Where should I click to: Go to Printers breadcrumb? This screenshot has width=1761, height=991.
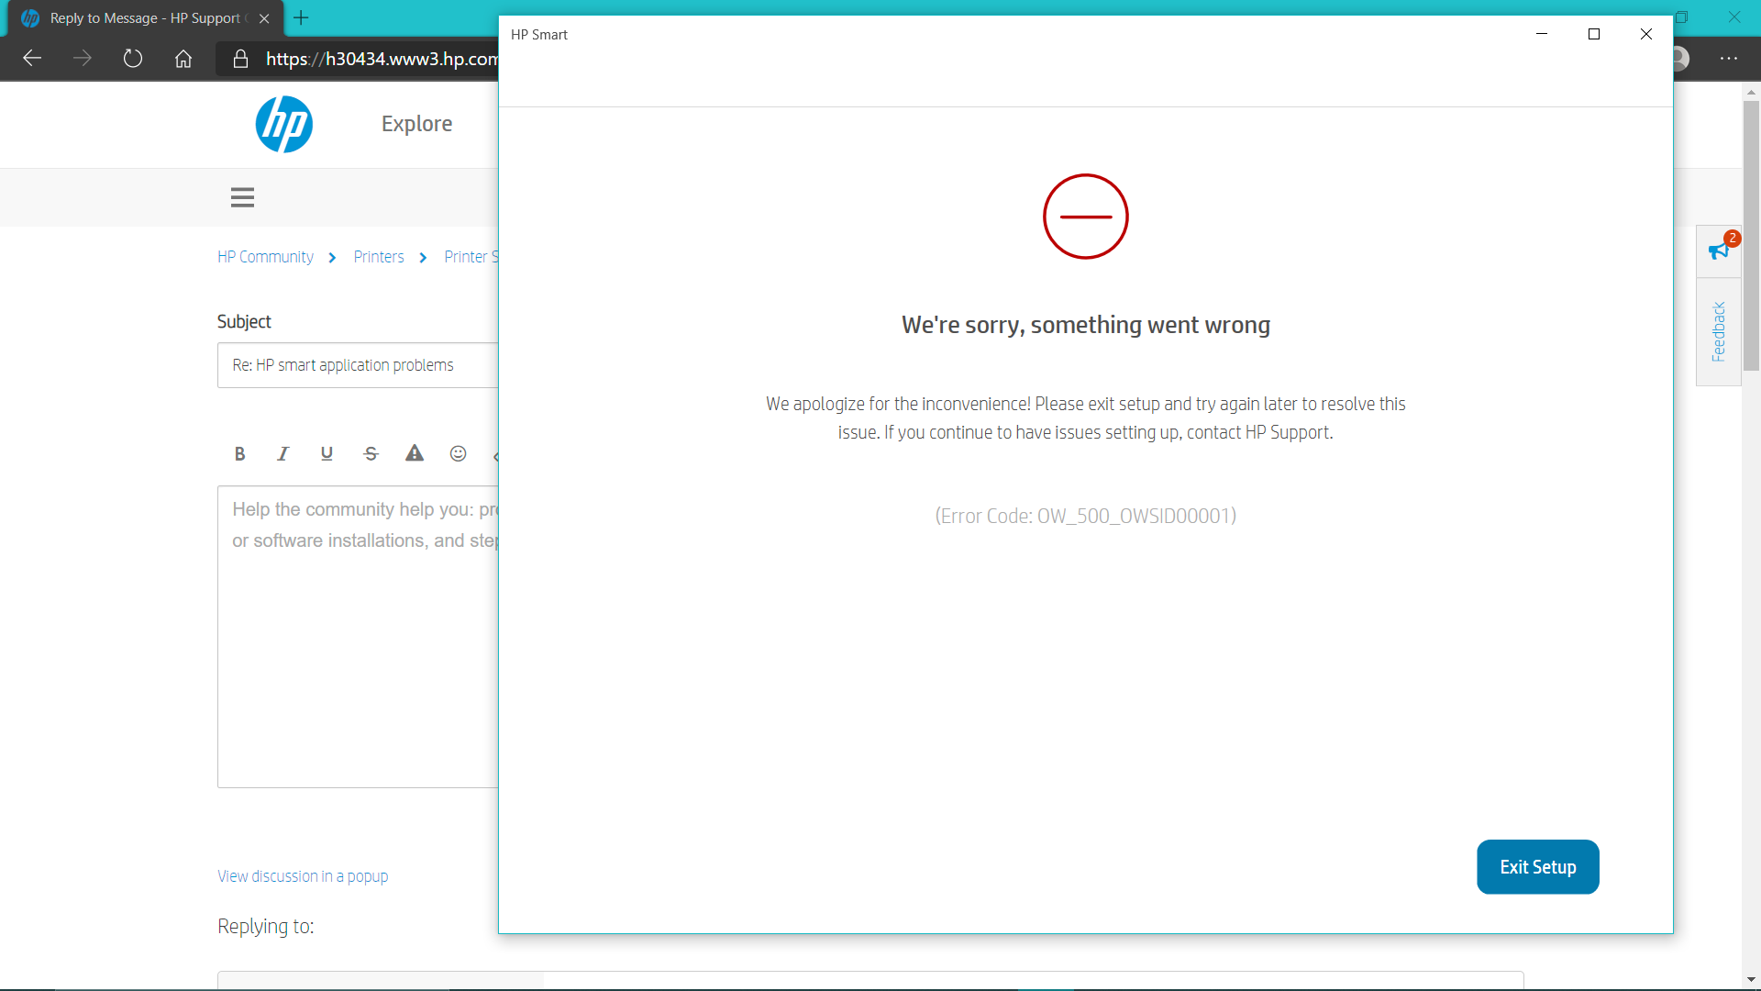point(379,257)
